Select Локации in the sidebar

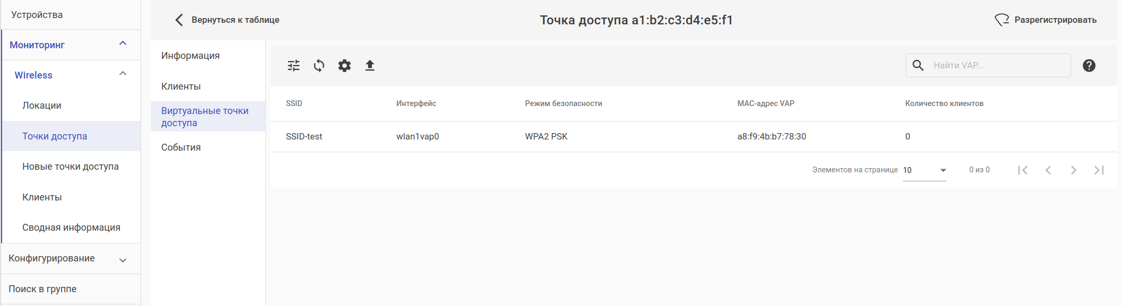pyautogui.click(x=42, y=106)
